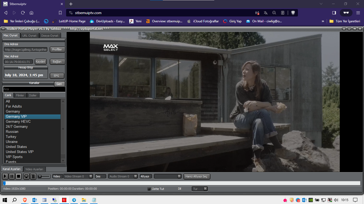364x204 pixels.
Task: Select the Ukraine category
Action: (x=32, y=142)
